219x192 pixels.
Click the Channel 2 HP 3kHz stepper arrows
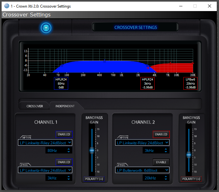click(166, 151)
